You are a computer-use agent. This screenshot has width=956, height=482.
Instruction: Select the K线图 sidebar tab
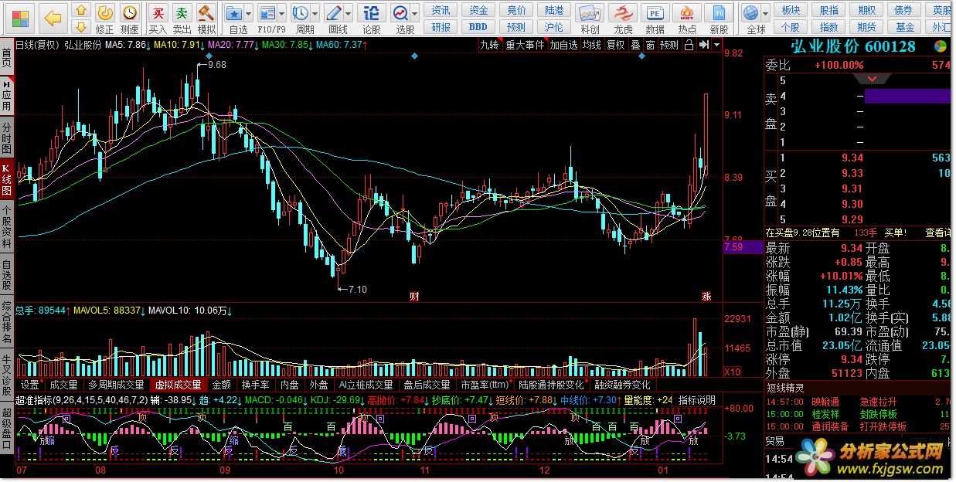click(x=6, y=178)
